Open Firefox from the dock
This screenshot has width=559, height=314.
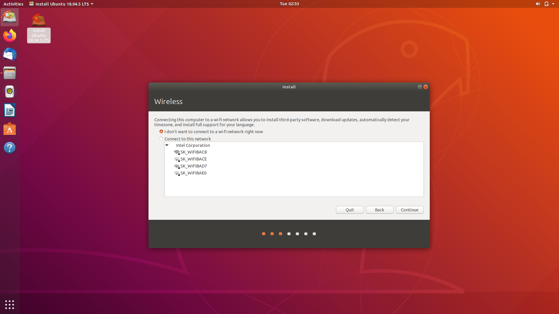click(x=10, y=36)
